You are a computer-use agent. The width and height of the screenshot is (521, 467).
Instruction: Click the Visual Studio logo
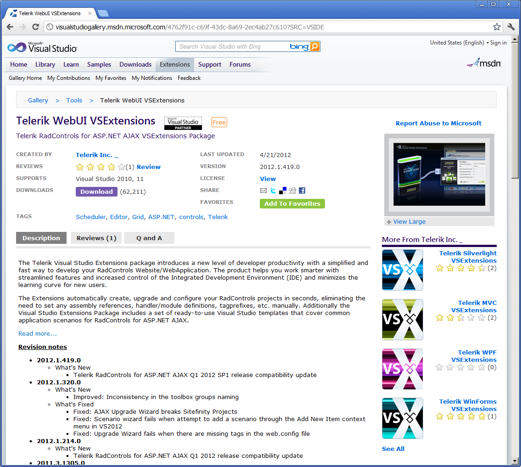[42, 48]
